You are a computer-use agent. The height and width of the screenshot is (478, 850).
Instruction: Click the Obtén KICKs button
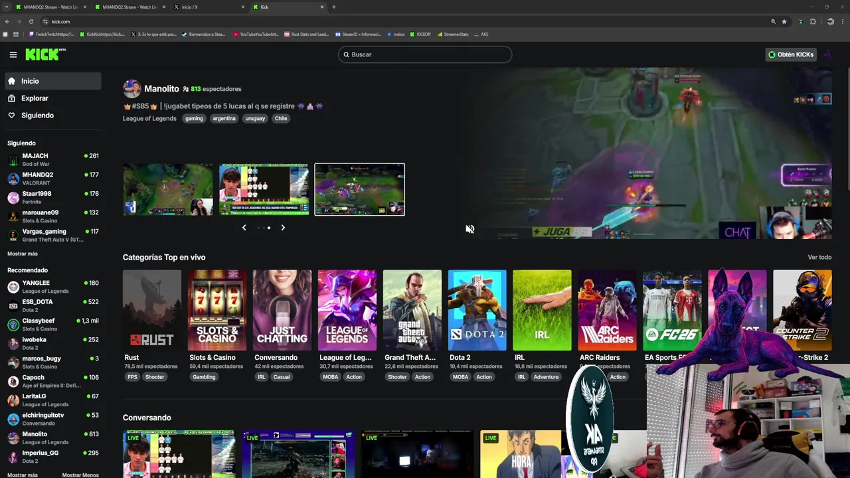[x=790, y=54]
